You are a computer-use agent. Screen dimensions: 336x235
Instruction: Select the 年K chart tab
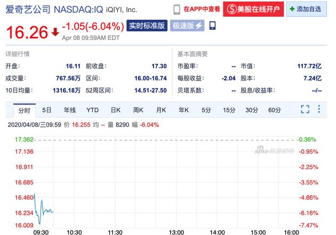point(183,110)
